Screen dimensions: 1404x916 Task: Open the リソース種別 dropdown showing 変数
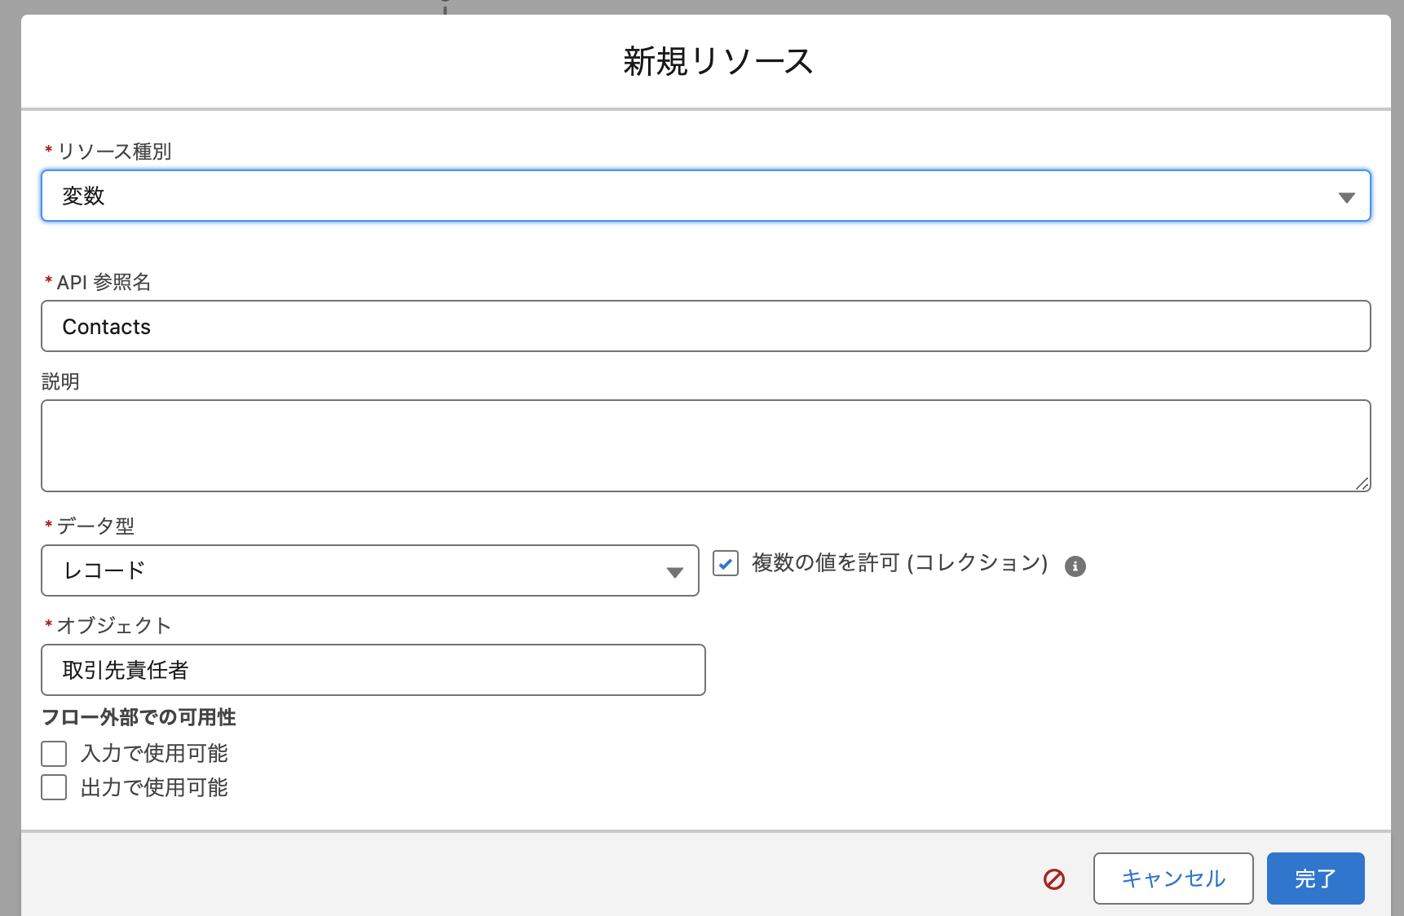click(x=701, y=196)
